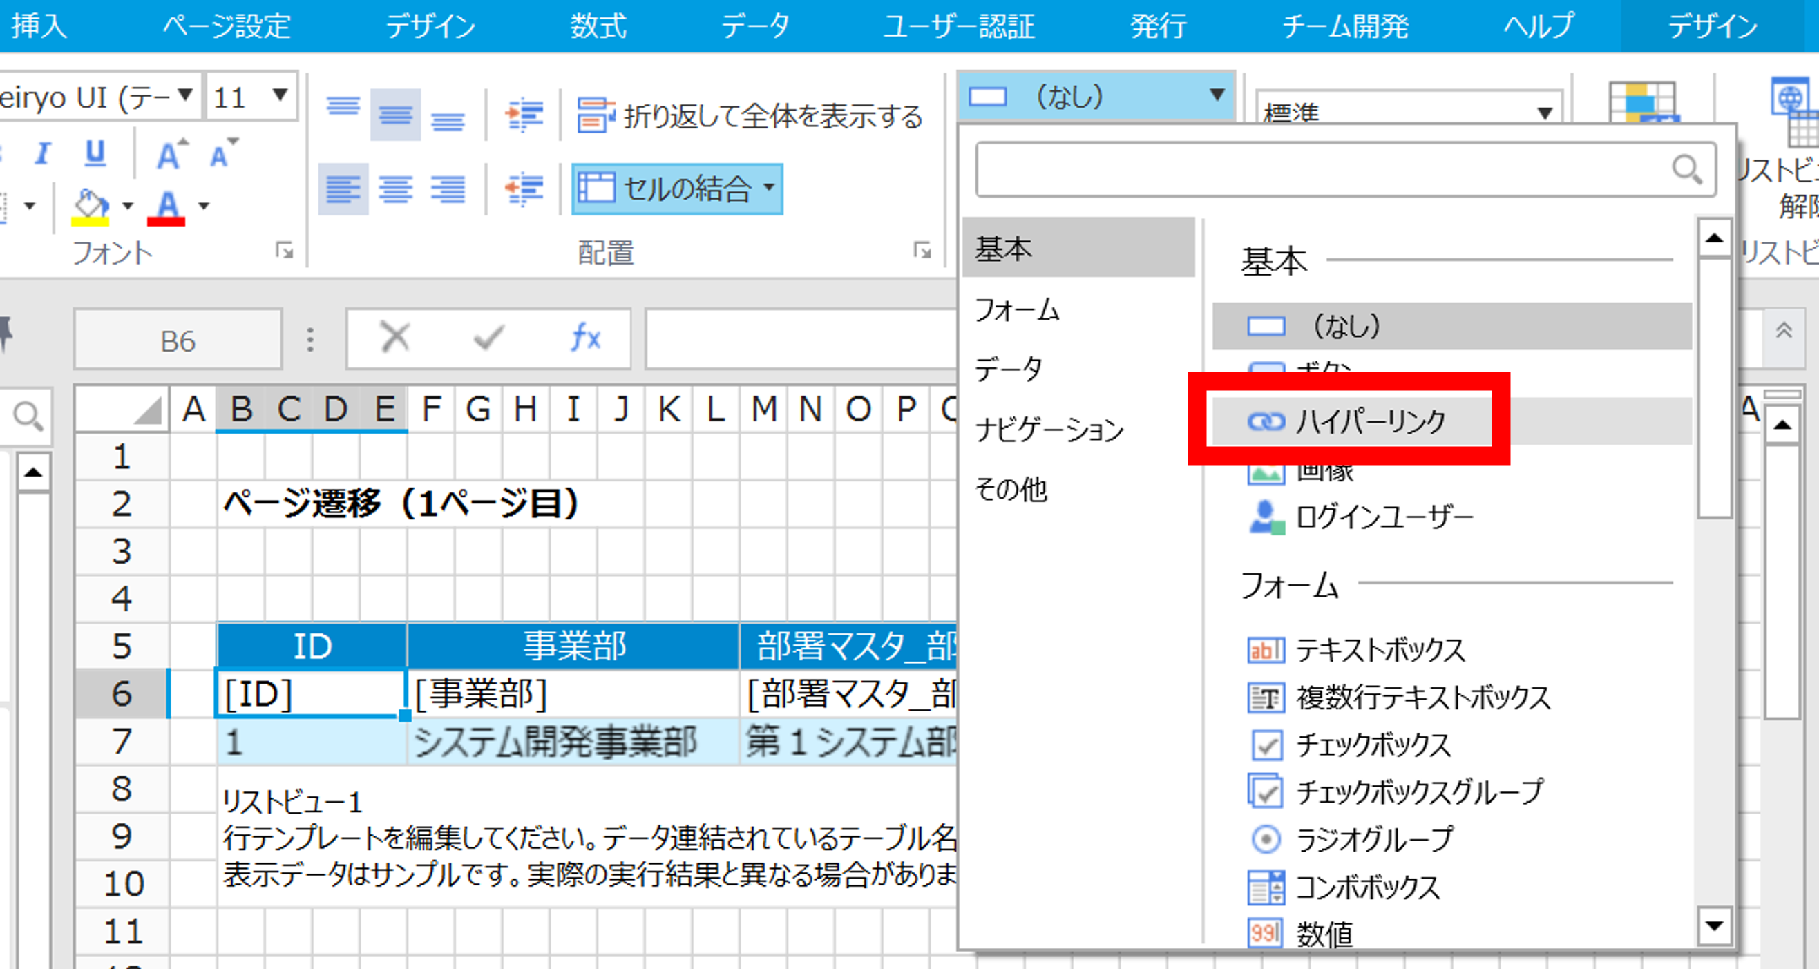
Task: Click increase font size icon
Action: click(x=171, y=154)
